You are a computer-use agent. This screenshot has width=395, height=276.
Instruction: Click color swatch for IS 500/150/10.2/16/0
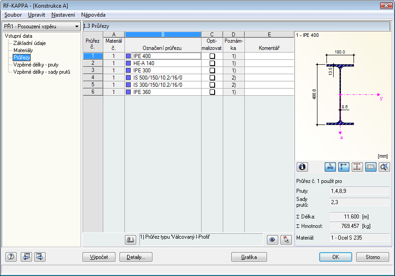point(128,78)
